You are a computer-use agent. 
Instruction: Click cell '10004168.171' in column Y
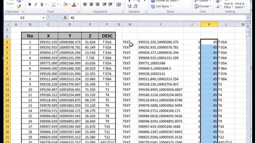pos(70,111)
